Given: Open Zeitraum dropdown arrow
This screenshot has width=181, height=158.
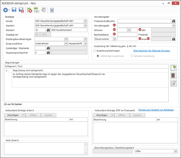Looking at the screenshot, I should click(x=129, y=30).
